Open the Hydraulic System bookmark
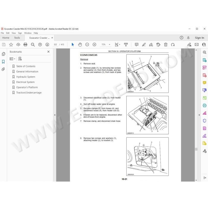Image resolution: width=208 pixels, height=208 pixels. pos(26,77)
